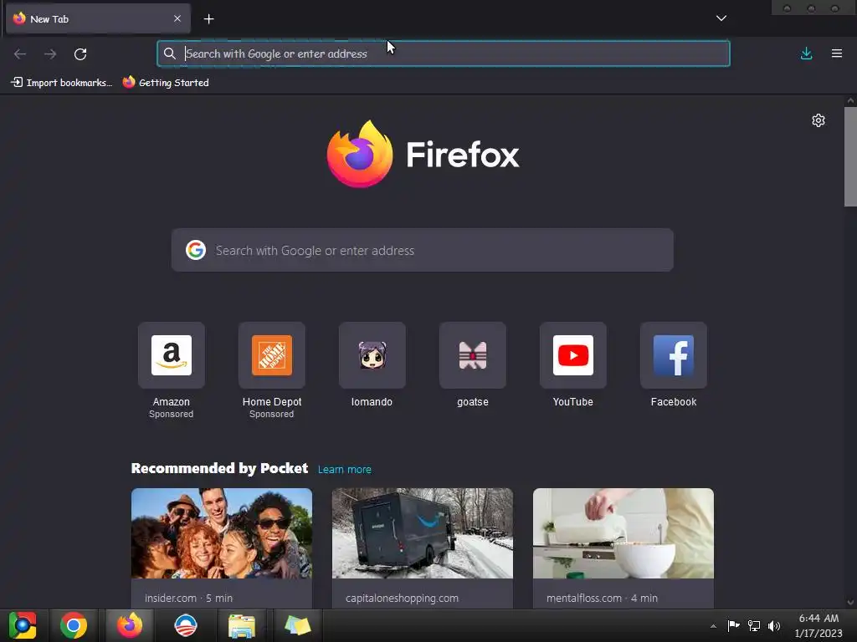
Task: Click the mentalfloss.com · 4 min caption
Action: [602, 598]
